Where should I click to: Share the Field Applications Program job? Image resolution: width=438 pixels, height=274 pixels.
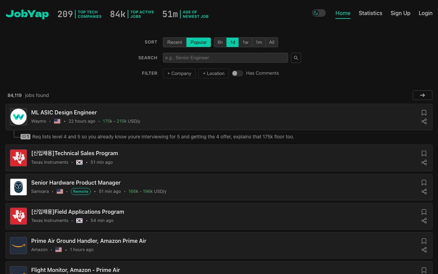point(424,221)
